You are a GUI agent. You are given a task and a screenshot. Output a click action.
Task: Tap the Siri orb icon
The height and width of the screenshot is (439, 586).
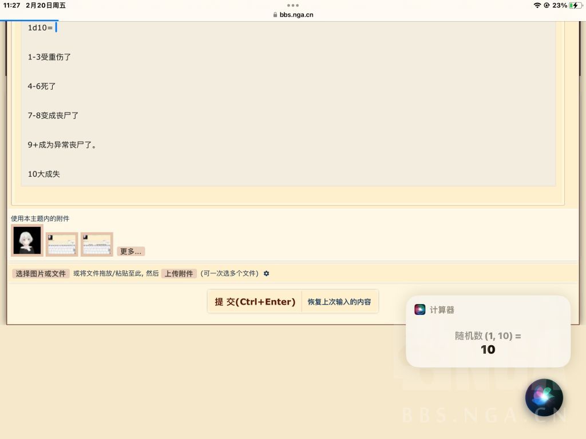544,398
